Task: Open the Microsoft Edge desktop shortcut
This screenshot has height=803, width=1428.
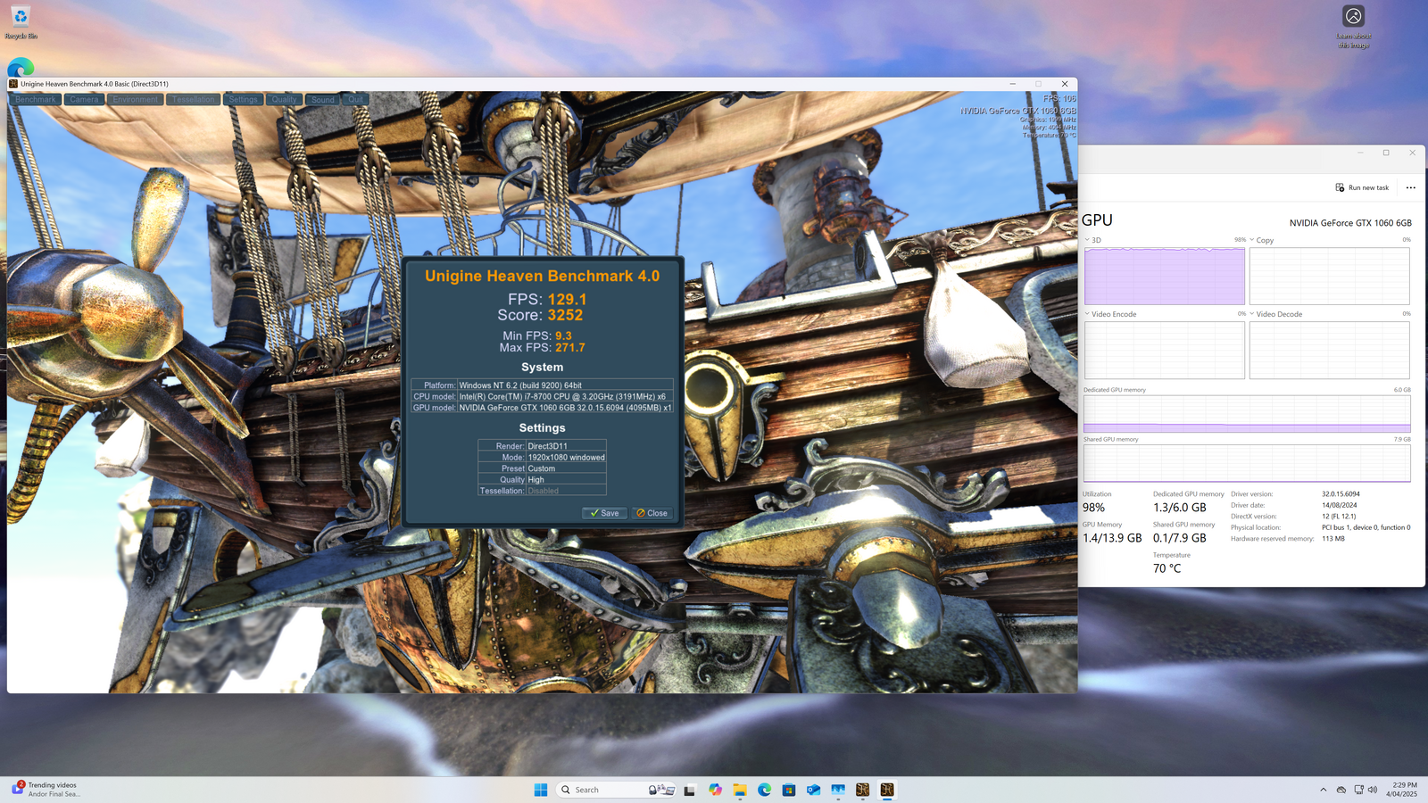Action: click(x=21, y=68)
